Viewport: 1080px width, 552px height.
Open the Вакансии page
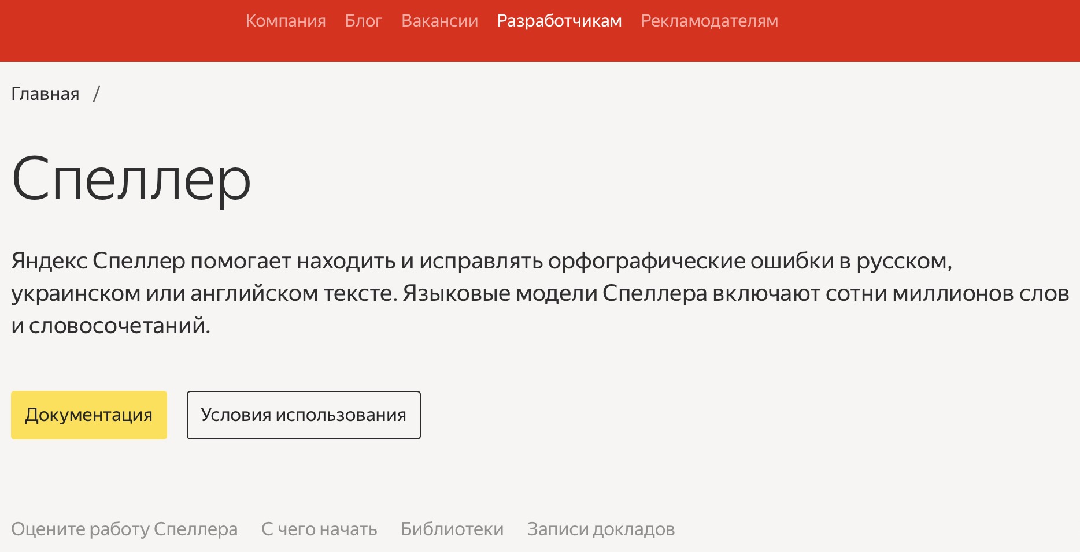click(439, 21)
